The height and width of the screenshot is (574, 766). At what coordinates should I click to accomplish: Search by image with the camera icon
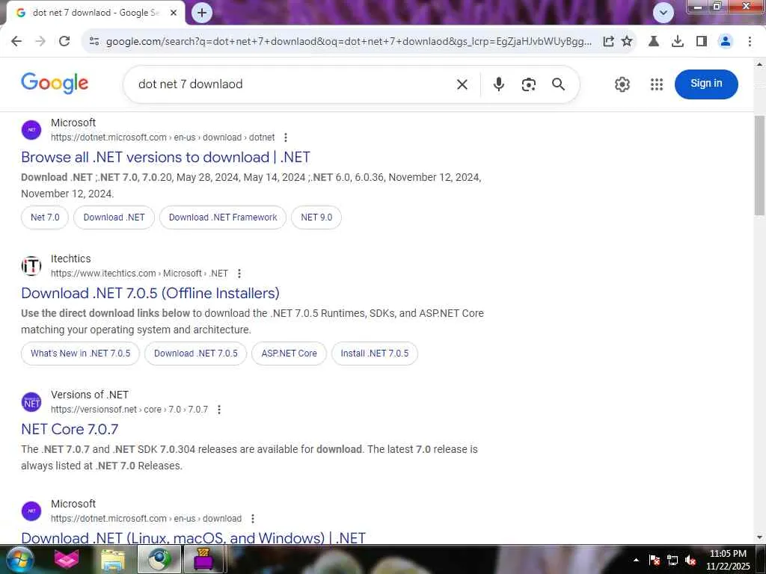coord(528,84)
